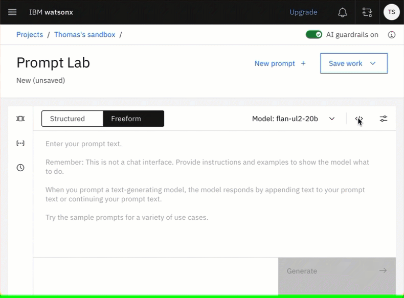Click the AI guardrails info icon
Screen dimensions: 404x298
click(x=392, y=35)
